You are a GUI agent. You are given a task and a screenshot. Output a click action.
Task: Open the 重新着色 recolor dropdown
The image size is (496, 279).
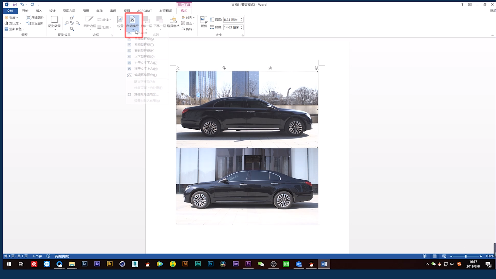pyautogui.click(x=14, y=29)
